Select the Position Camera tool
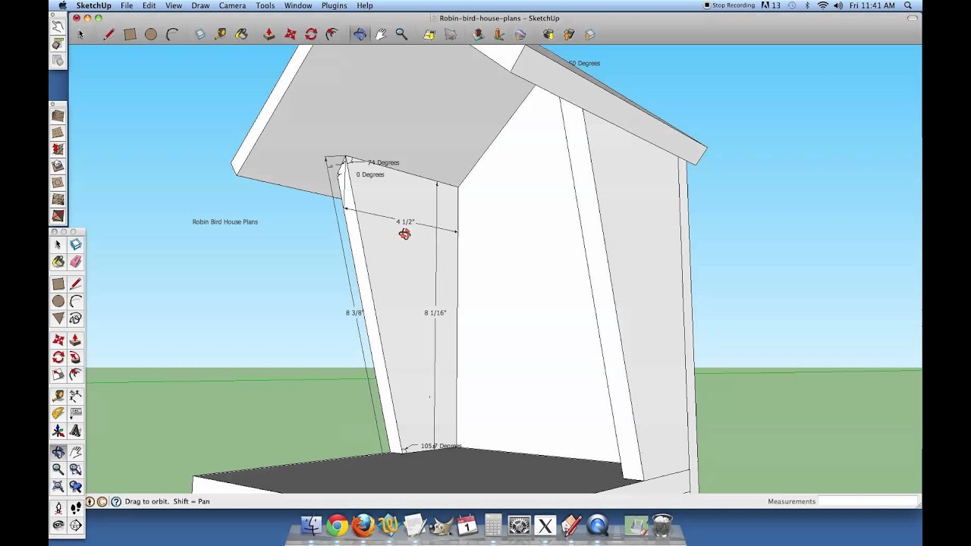Screen dimensions: 971x546 [x=58, y=508]
